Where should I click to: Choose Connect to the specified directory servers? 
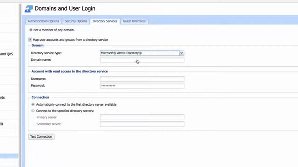(x=33, y=110)
